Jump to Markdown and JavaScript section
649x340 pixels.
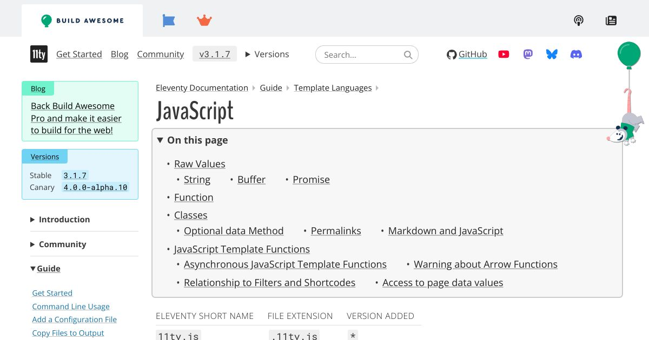446,230
